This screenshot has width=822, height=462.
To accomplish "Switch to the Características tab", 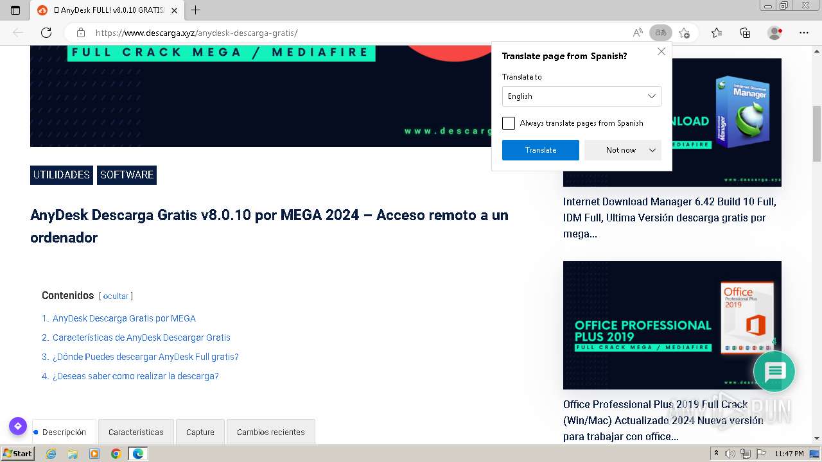I will point(136,432).
